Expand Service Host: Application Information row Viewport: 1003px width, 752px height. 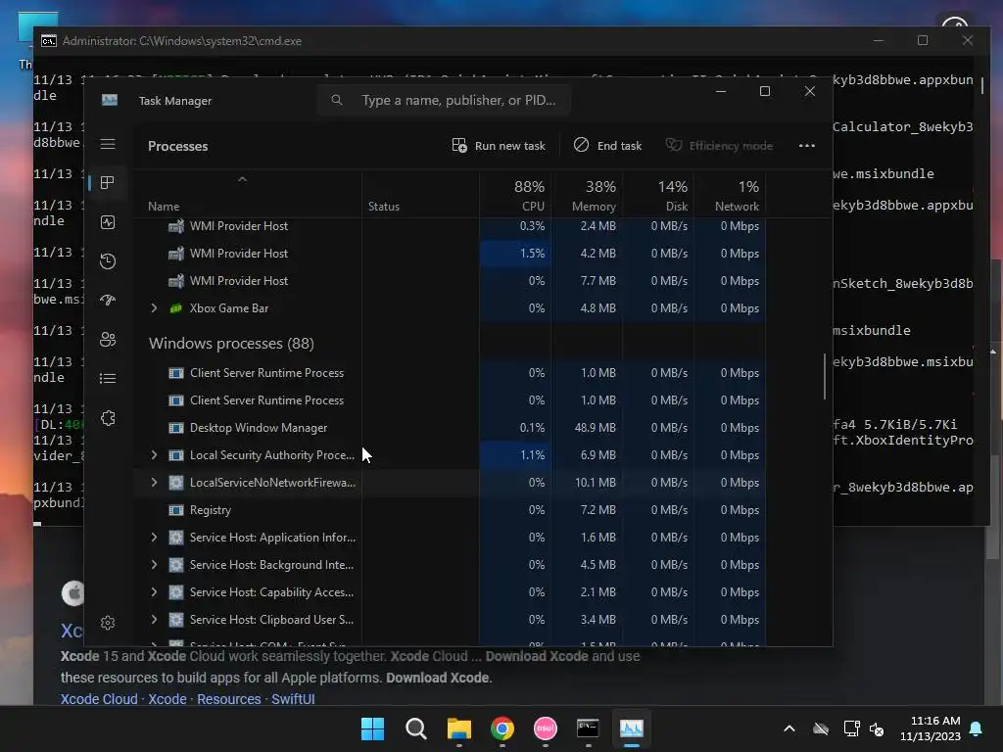pyautogui.click(x=154, y=538)
